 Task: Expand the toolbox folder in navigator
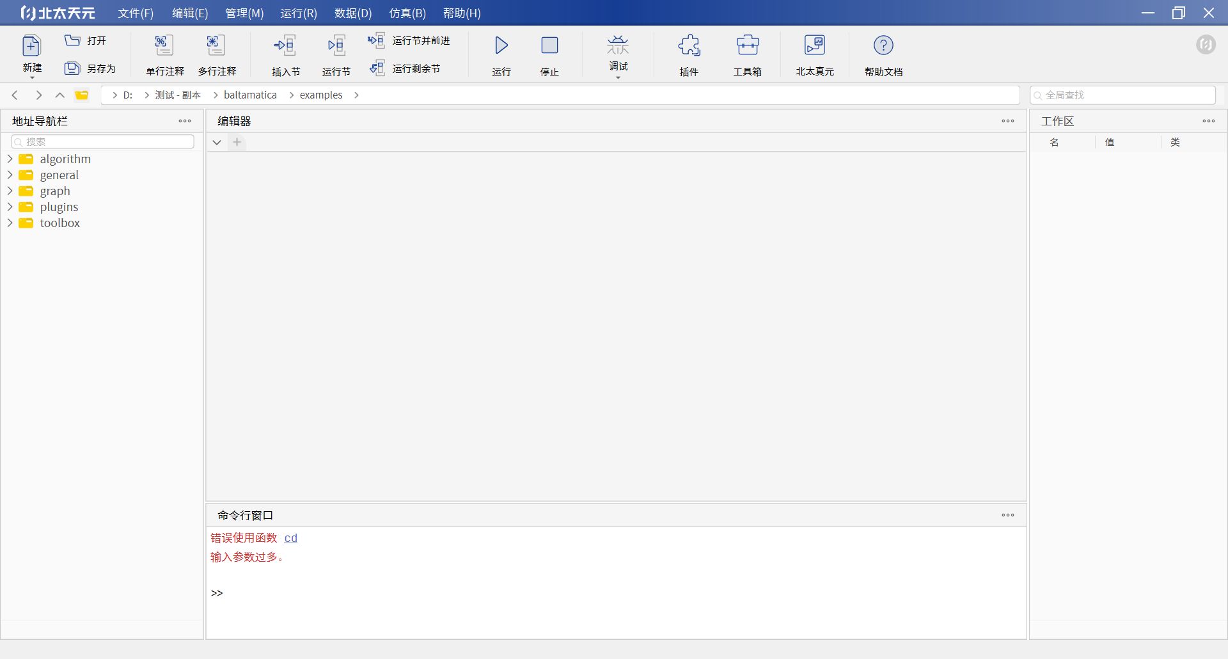[10, 223]
